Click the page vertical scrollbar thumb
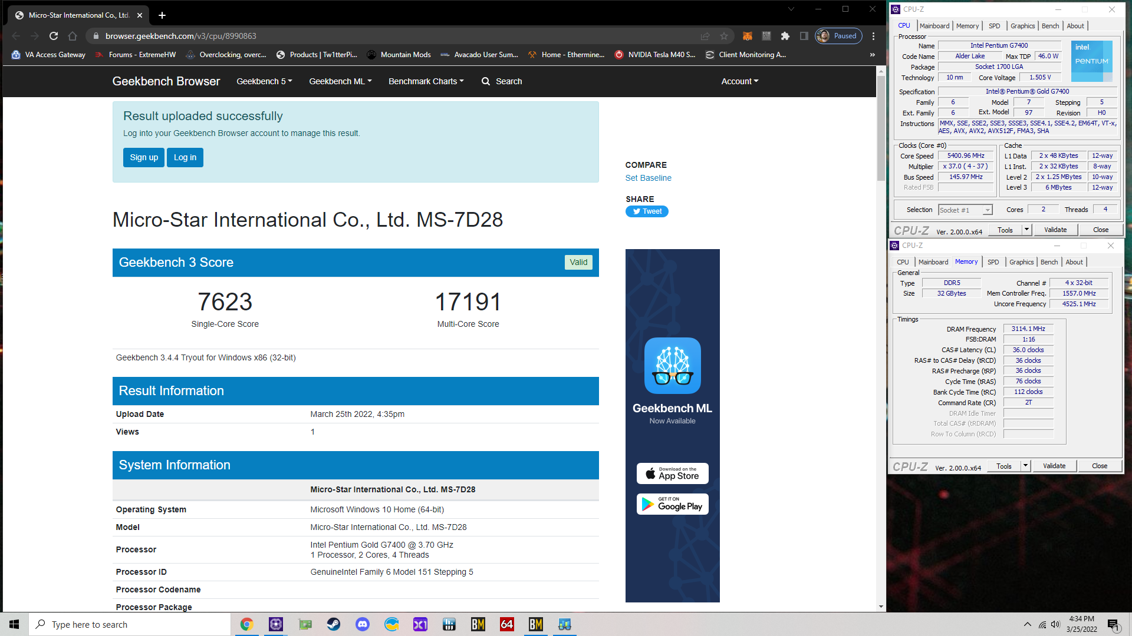Image resolution: width=1132 pixels, height=636 pixels. pos(881,128)
